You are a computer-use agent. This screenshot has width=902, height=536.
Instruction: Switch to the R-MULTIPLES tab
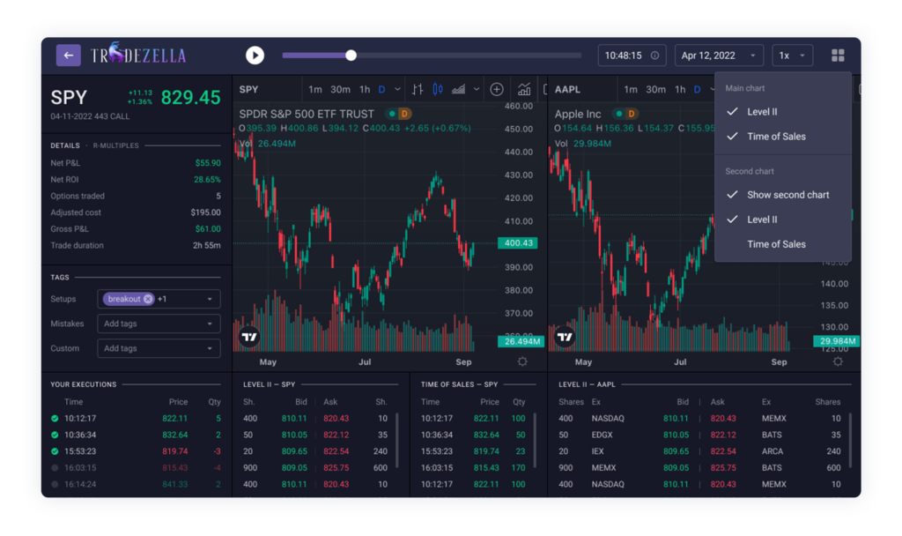click(115, 145)
